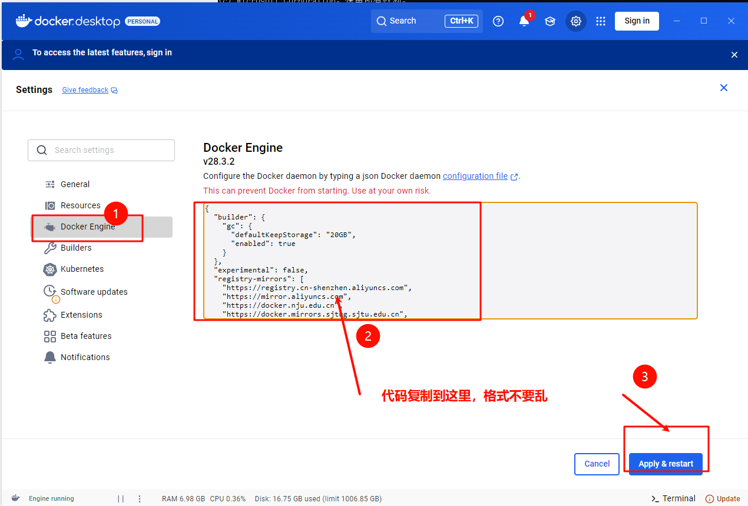
Task: Click the whale icon in status bar
Action: pos(15,498)
